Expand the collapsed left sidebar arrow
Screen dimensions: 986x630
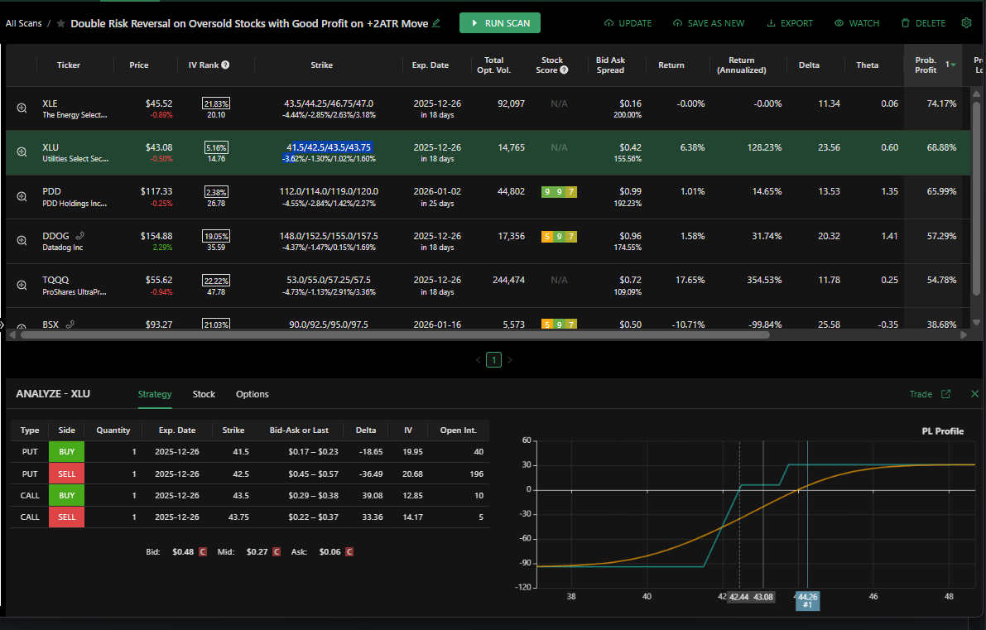2,325
